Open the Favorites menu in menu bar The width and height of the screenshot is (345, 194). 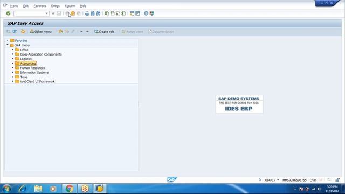coord(40,6)
